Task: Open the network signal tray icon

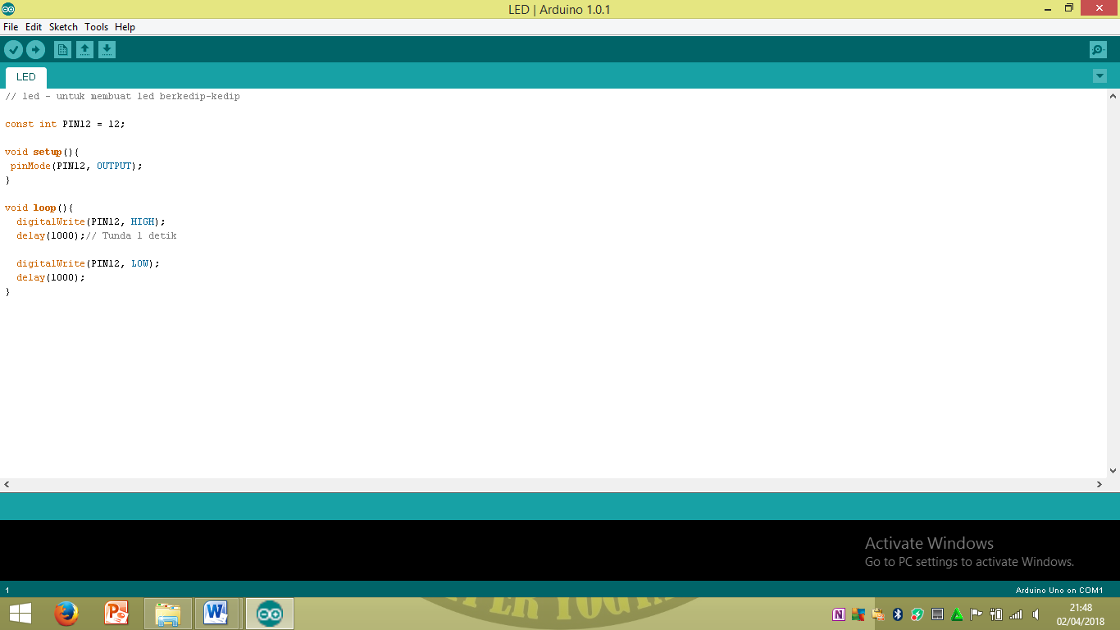Action: click(1016, 614)
